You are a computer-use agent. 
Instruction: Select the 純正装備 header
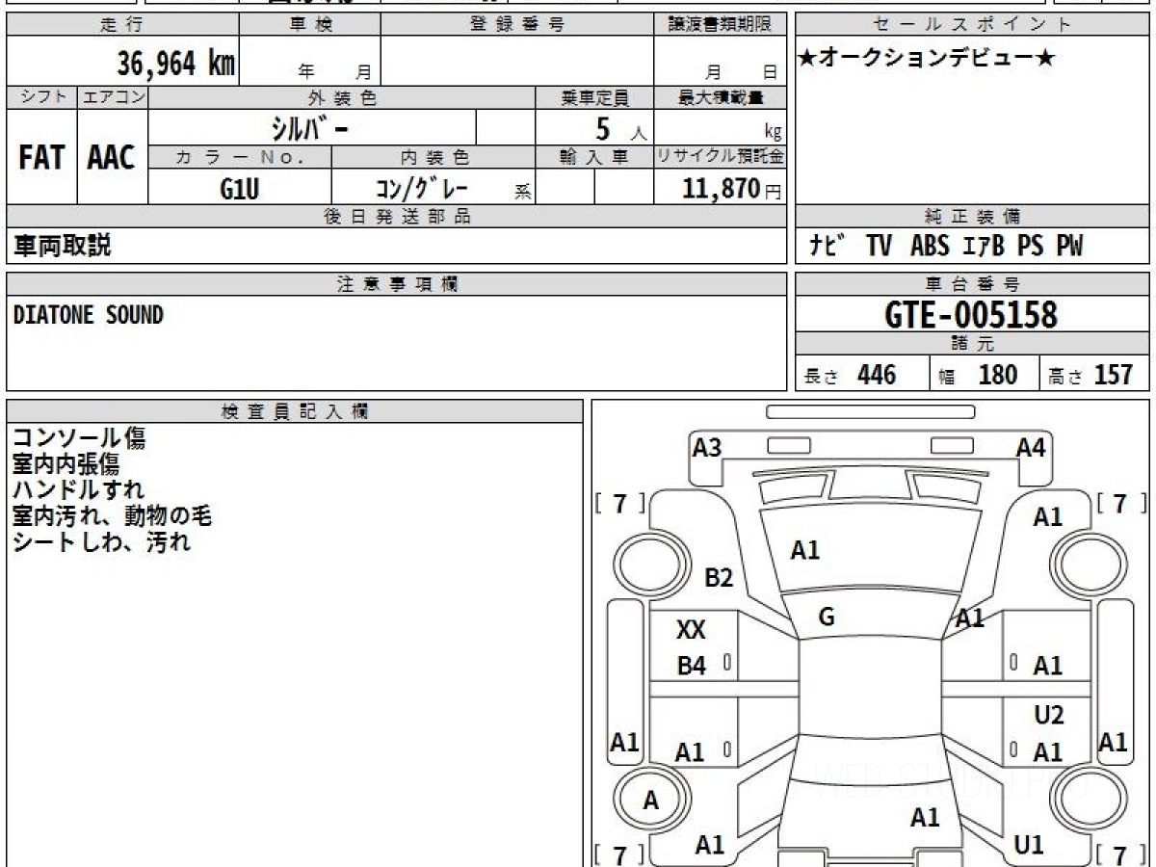pos(972,217)
